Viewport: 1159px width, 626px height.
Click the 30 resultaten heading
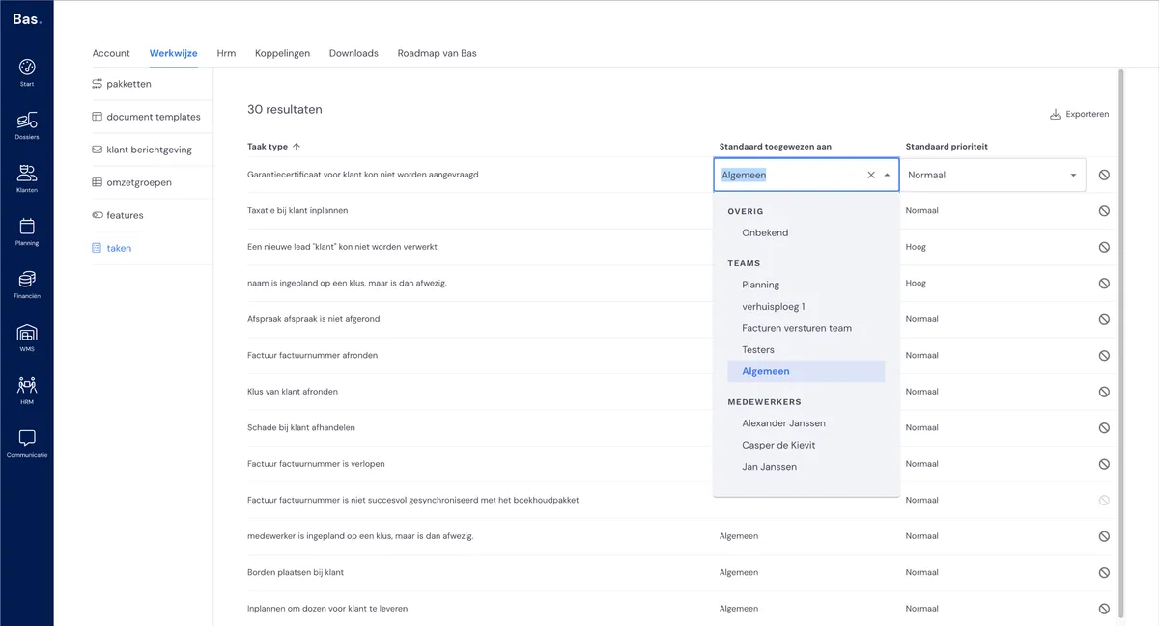[285, 109]
